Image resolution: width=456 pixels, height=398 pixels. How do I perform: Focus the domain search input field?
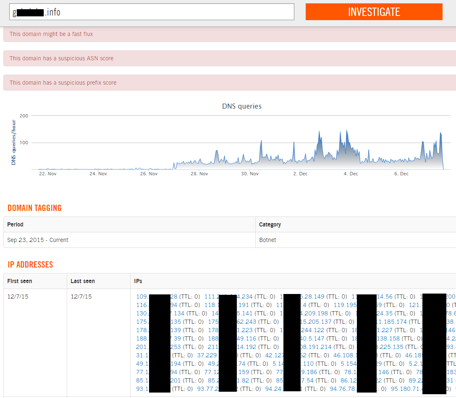pyautogui.click(x=152, y=12)
